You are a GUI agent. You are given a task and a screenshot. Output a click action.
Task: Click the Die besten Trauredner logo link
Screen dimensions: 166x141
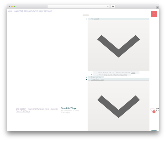click(37, 110)
